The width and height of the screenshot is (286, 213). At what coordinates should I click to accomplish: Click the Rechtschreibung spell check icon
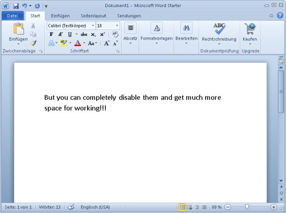219,29
